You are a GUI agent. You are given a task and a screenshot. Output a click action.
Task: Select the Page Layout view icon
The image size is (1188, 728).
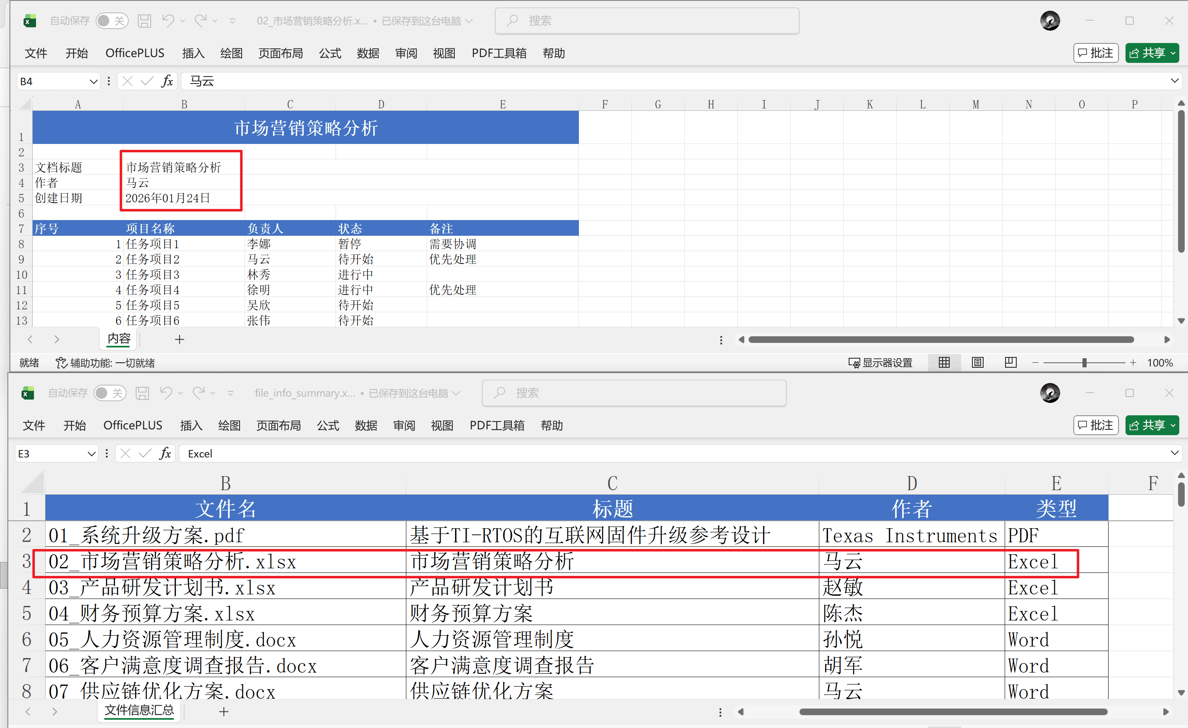(977, 363)
